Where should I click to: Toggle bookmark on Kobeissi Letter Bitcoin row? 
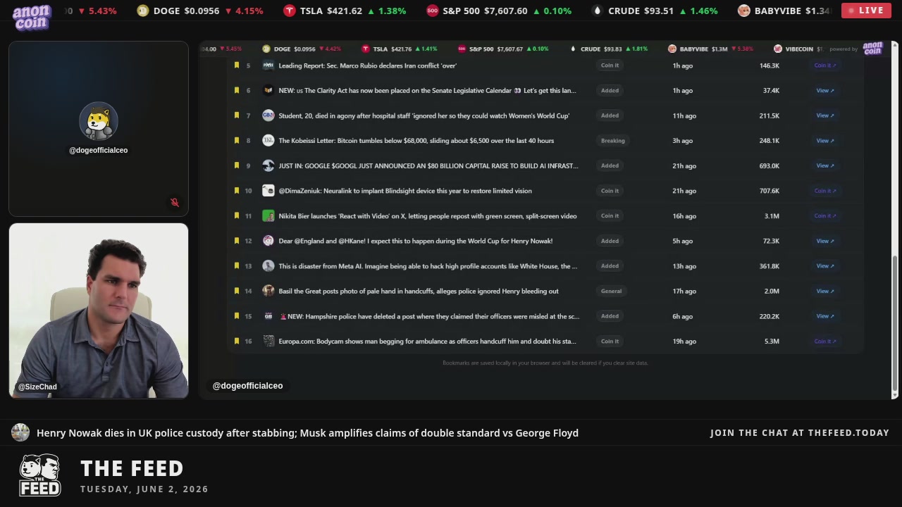237,141
